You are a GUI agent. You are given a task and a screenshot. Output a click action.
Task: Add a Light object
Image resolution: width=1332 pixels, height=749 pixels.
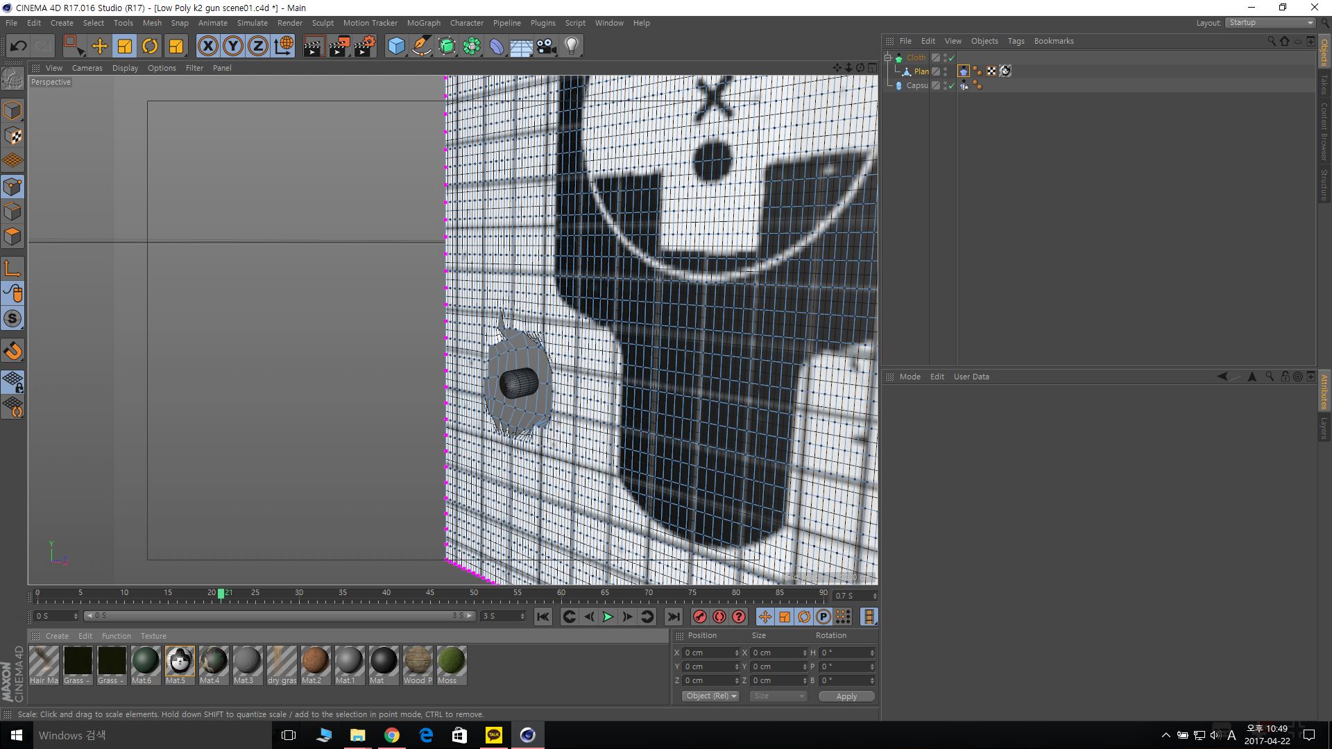572,46
